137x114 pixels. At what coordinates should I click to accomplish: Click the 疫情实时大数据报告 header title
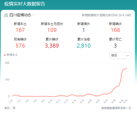pyautogui.click(x=25, y=4)
